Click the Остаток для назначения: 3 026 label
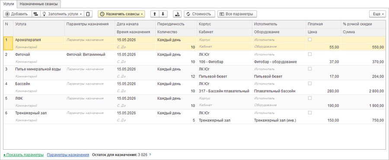 (120, 155)
